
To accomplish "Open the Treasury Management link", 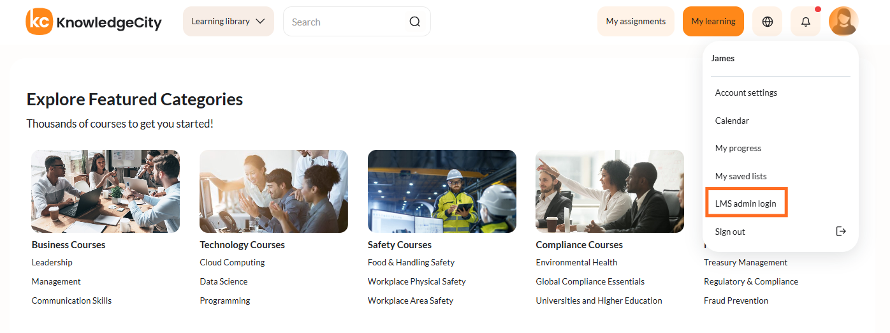I will pos(746,262).
